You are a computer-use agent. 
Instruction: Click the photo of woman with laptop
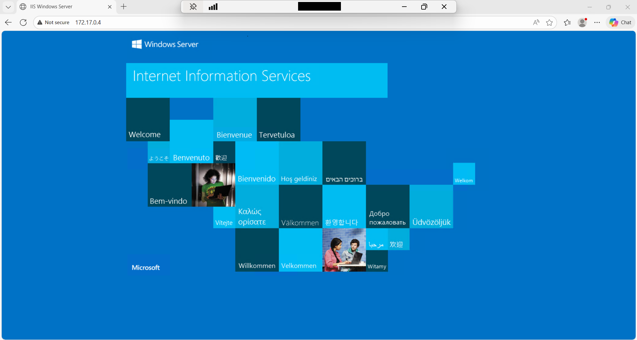213,185
